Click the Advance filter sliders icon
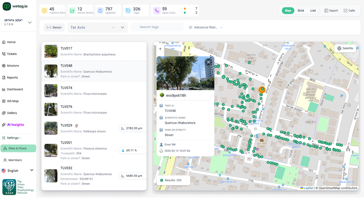364x198 pixels. coord(190,27)
